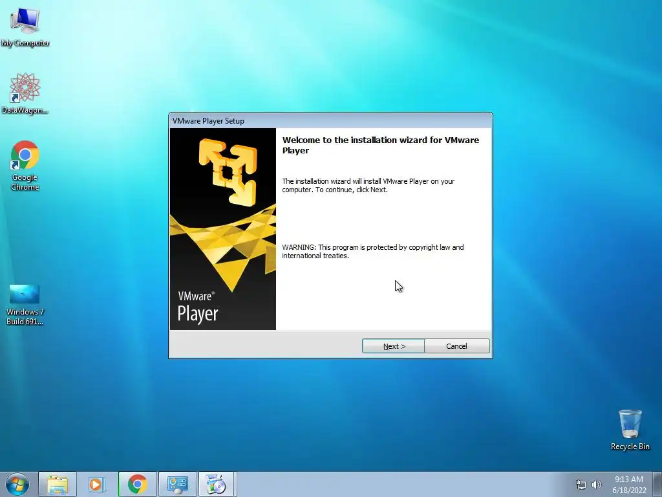
Task: Switch to Chrome in the taskbar
Action: (x=138, y=484)
